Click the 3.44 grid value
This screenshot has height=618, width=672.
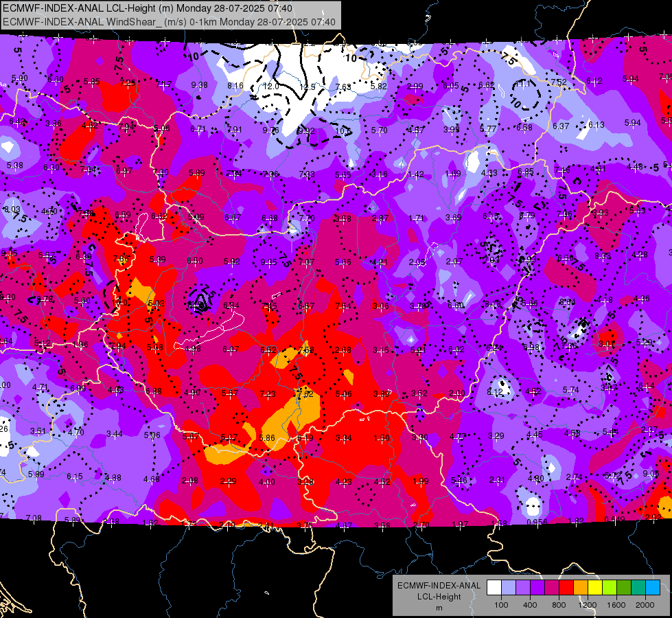(115, 433)
